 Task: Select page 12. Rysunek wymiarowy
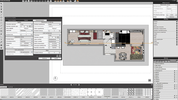point(165,83)
